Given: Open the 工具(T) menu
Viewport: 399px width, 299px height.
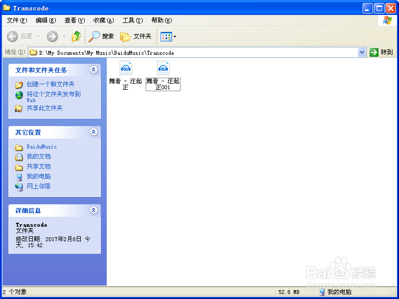Looking at the screenshot, I should point(133,20).
